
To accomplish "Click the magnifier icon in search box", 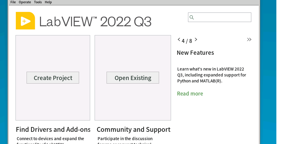I will tap(192, 18).
